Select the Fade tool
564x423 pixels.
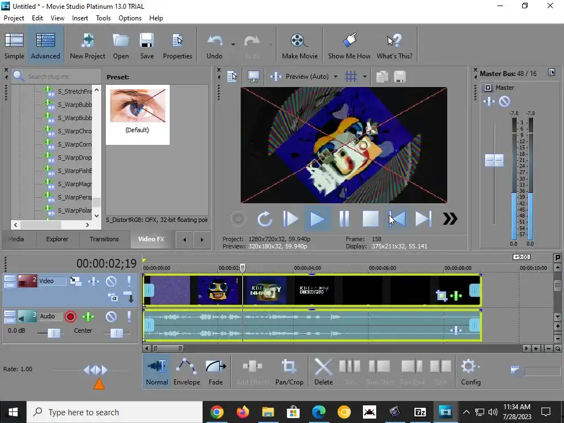click(x=215, y=372)
